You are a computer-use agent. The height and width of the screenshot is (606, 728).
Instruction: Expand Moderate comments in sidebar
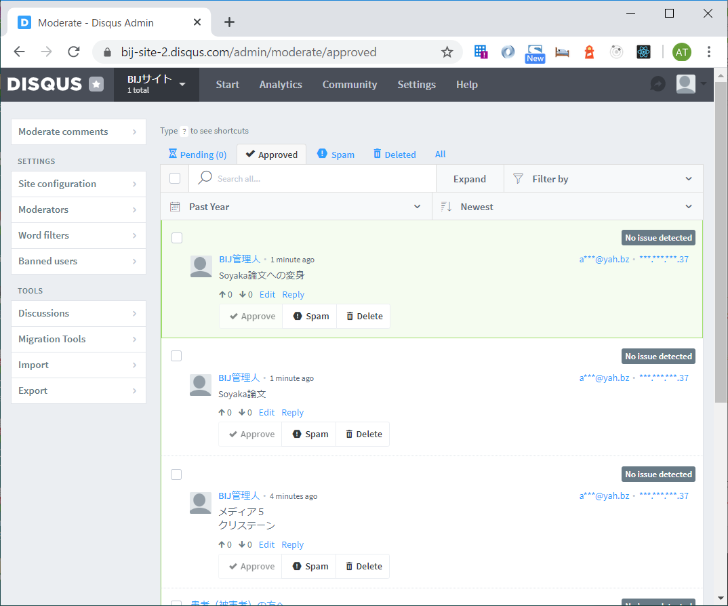[x=79, y=132]
